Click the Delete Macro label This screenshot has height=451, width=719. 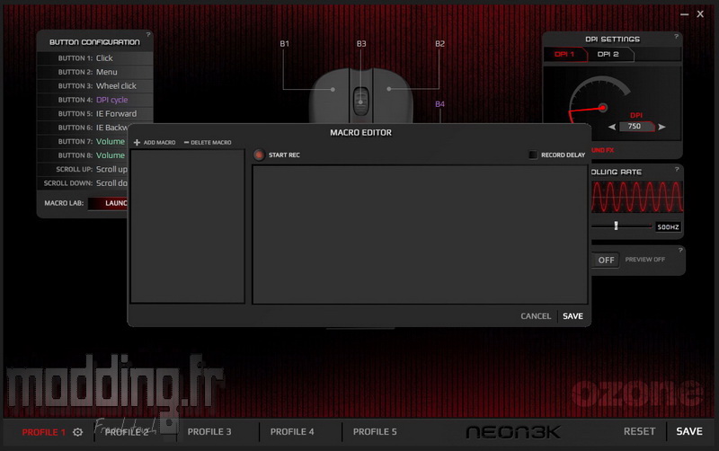[x=211, y=143]
